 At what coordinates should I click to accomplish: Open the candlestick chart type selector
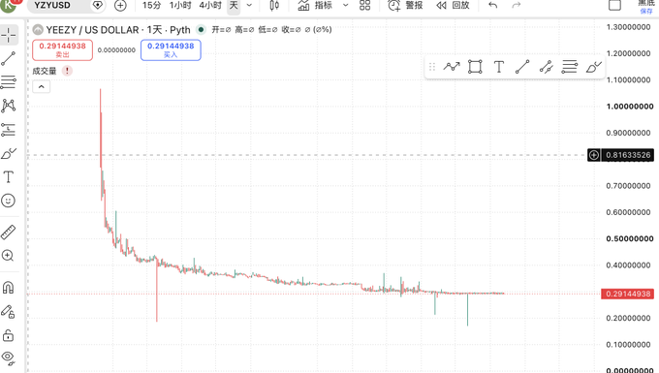point(274,6)
